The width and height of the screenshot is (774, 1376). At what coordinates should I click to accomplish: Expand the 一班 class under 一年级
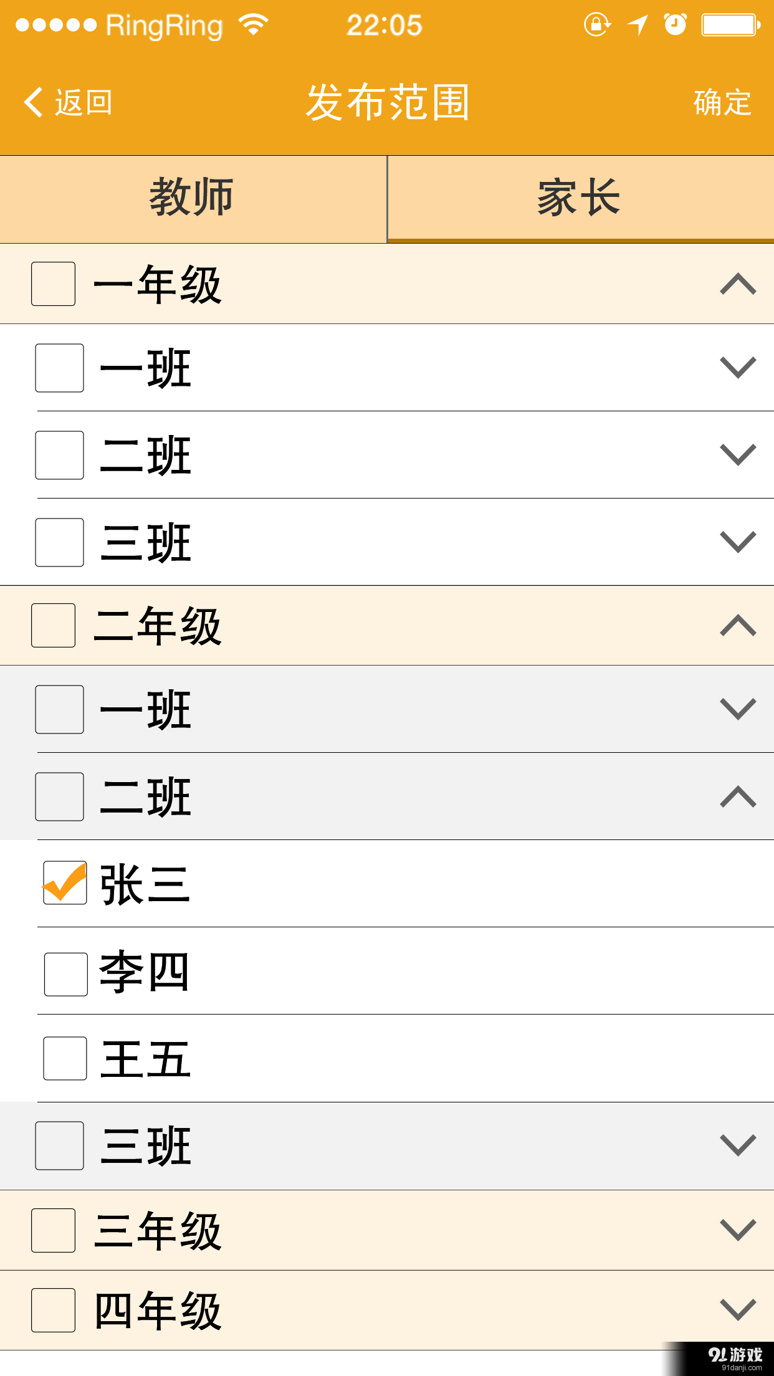point(737,370)
